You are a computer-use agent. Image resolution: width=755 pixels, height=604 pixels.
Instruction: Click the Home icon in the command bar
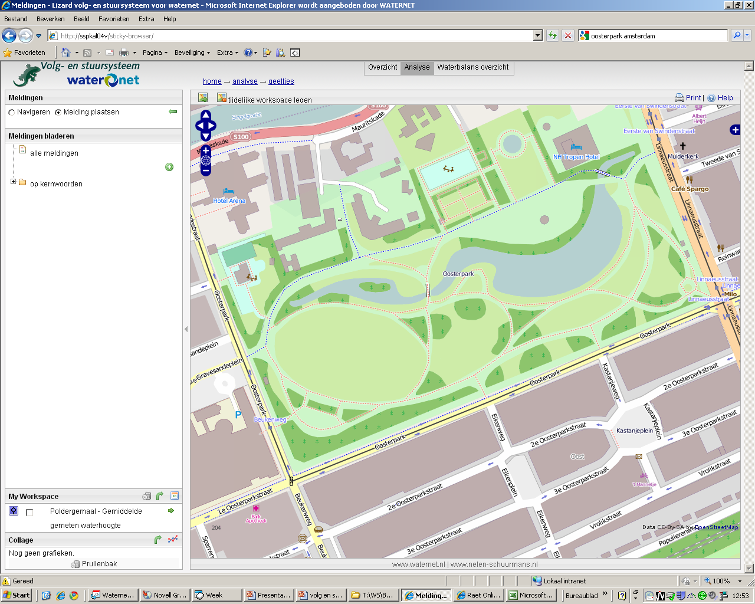click(x=65, y=52)
